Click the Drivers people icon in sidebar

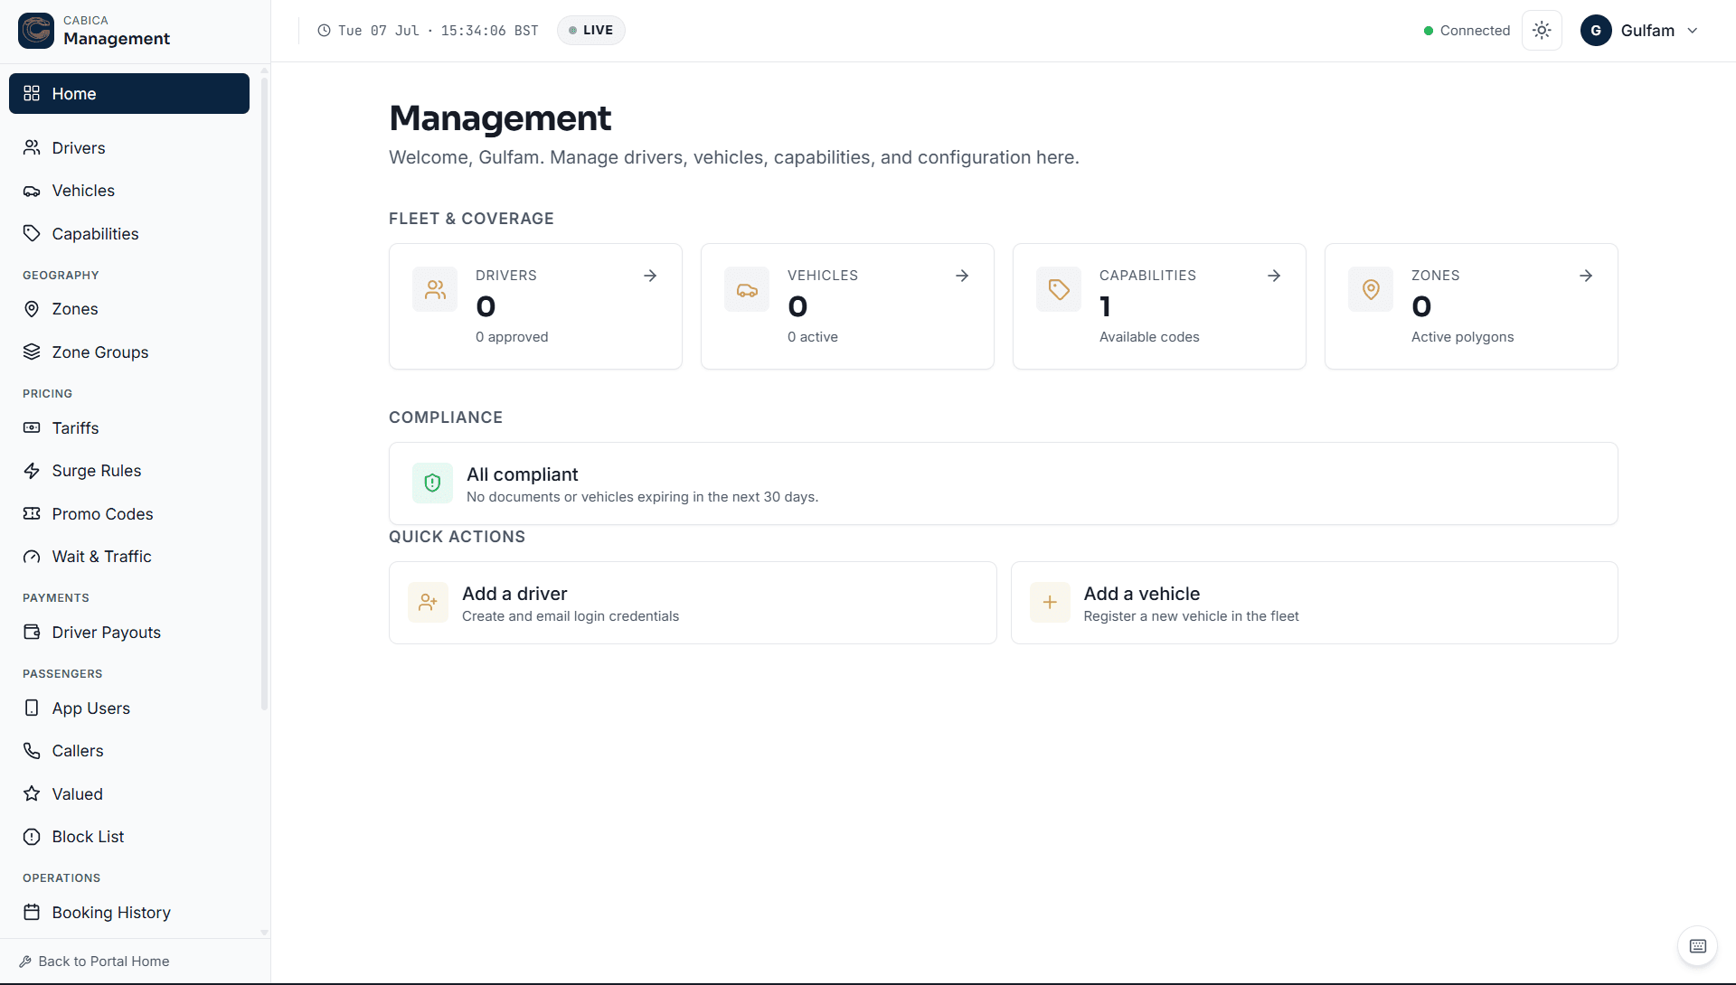click(32, 147)
